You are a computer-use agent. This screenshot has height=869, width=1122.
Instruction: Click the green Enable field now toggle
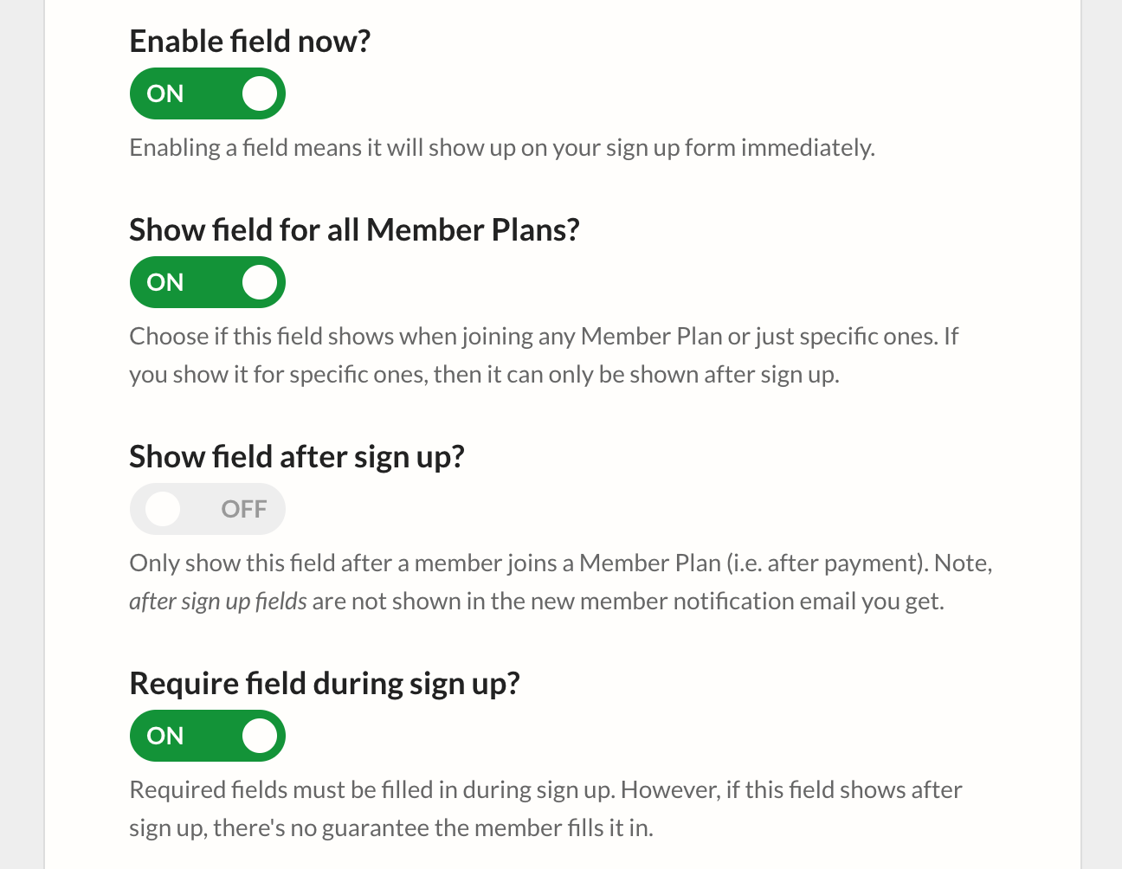tap(207, 93)
